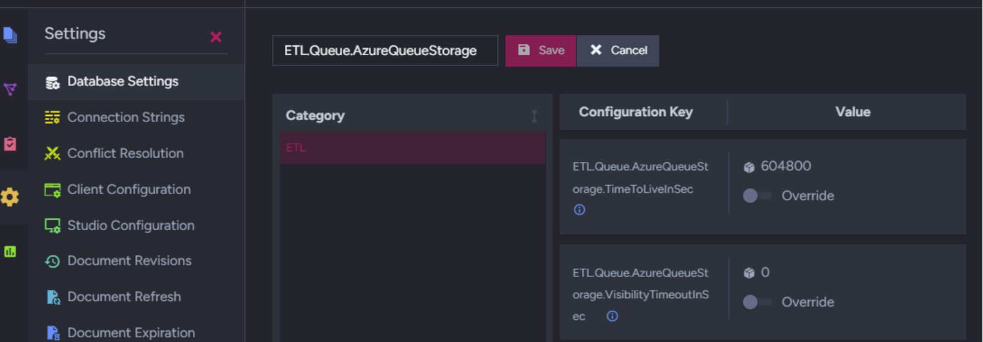Cancel the configuration edit
This screenshot has width=983, height=342.
[x=617, y=50]
